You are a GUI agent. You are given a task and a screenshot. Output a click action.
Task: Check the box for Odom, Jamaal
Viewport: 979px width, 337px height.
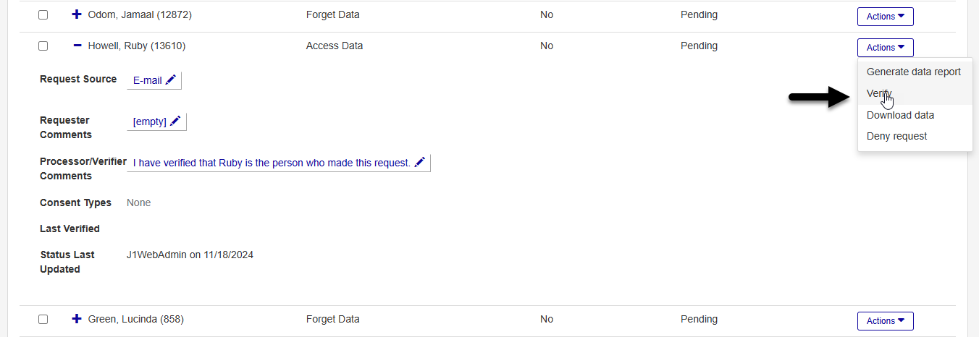(x=43, y=15)
